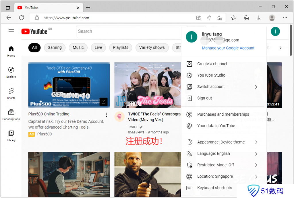Open browser downloads icon
The width and height of the screenshot is (294, 198).
(x=259, y=18)
